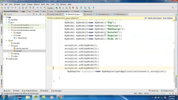Select the drawable folder in tree
Viewport: 178px width, 100px height.
pos(16,43)
